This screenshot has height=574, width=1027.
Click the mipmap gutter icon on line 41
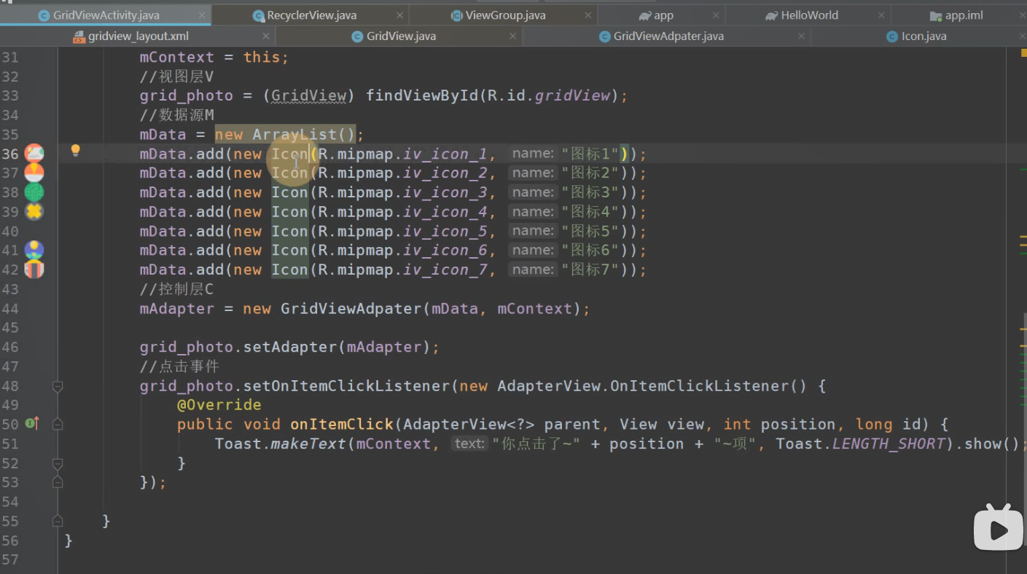pos(34,250)
